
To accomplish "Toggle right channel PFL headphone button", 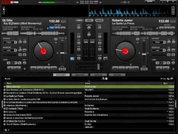I will click(105, 58).
